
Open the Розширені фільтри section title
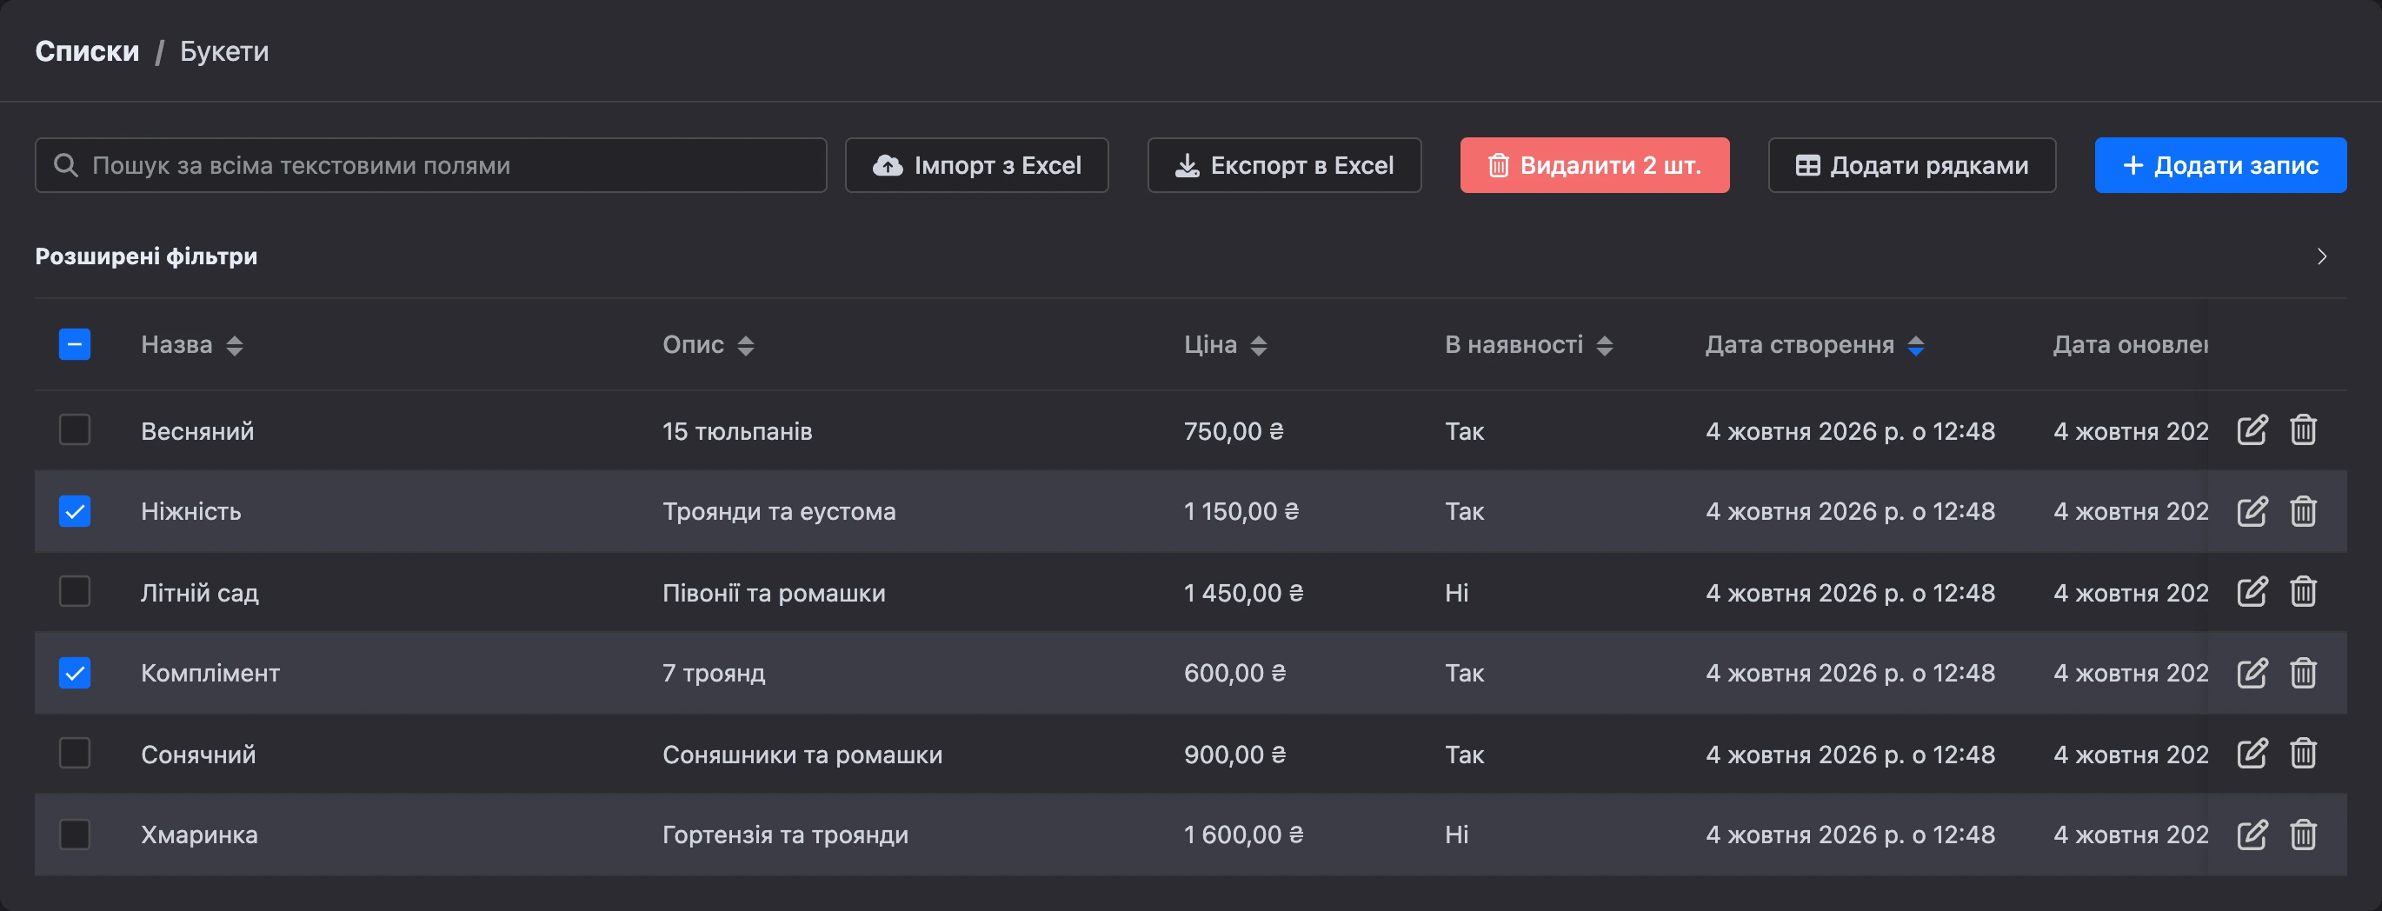click(146, 256)
